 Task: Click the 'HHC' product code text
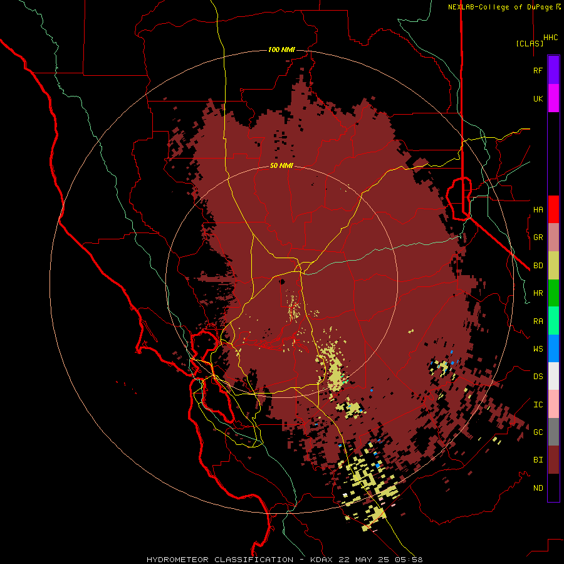[x=551, y=38]
